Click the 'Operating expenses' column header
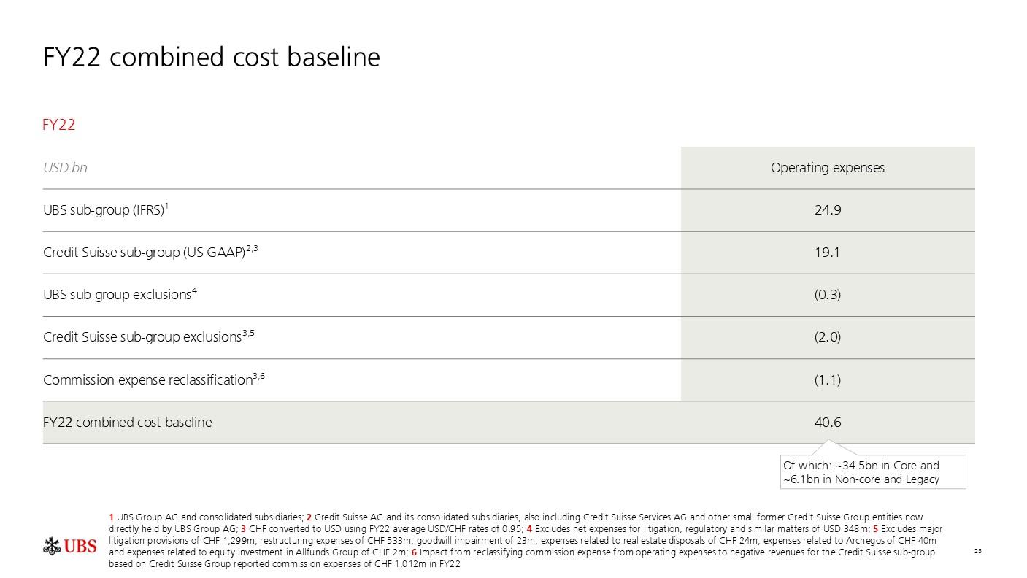 coord(828,168)
